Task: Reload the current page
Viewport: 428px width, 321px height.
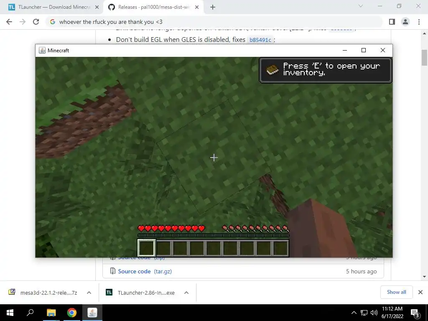Action: (x=36, y=22)
